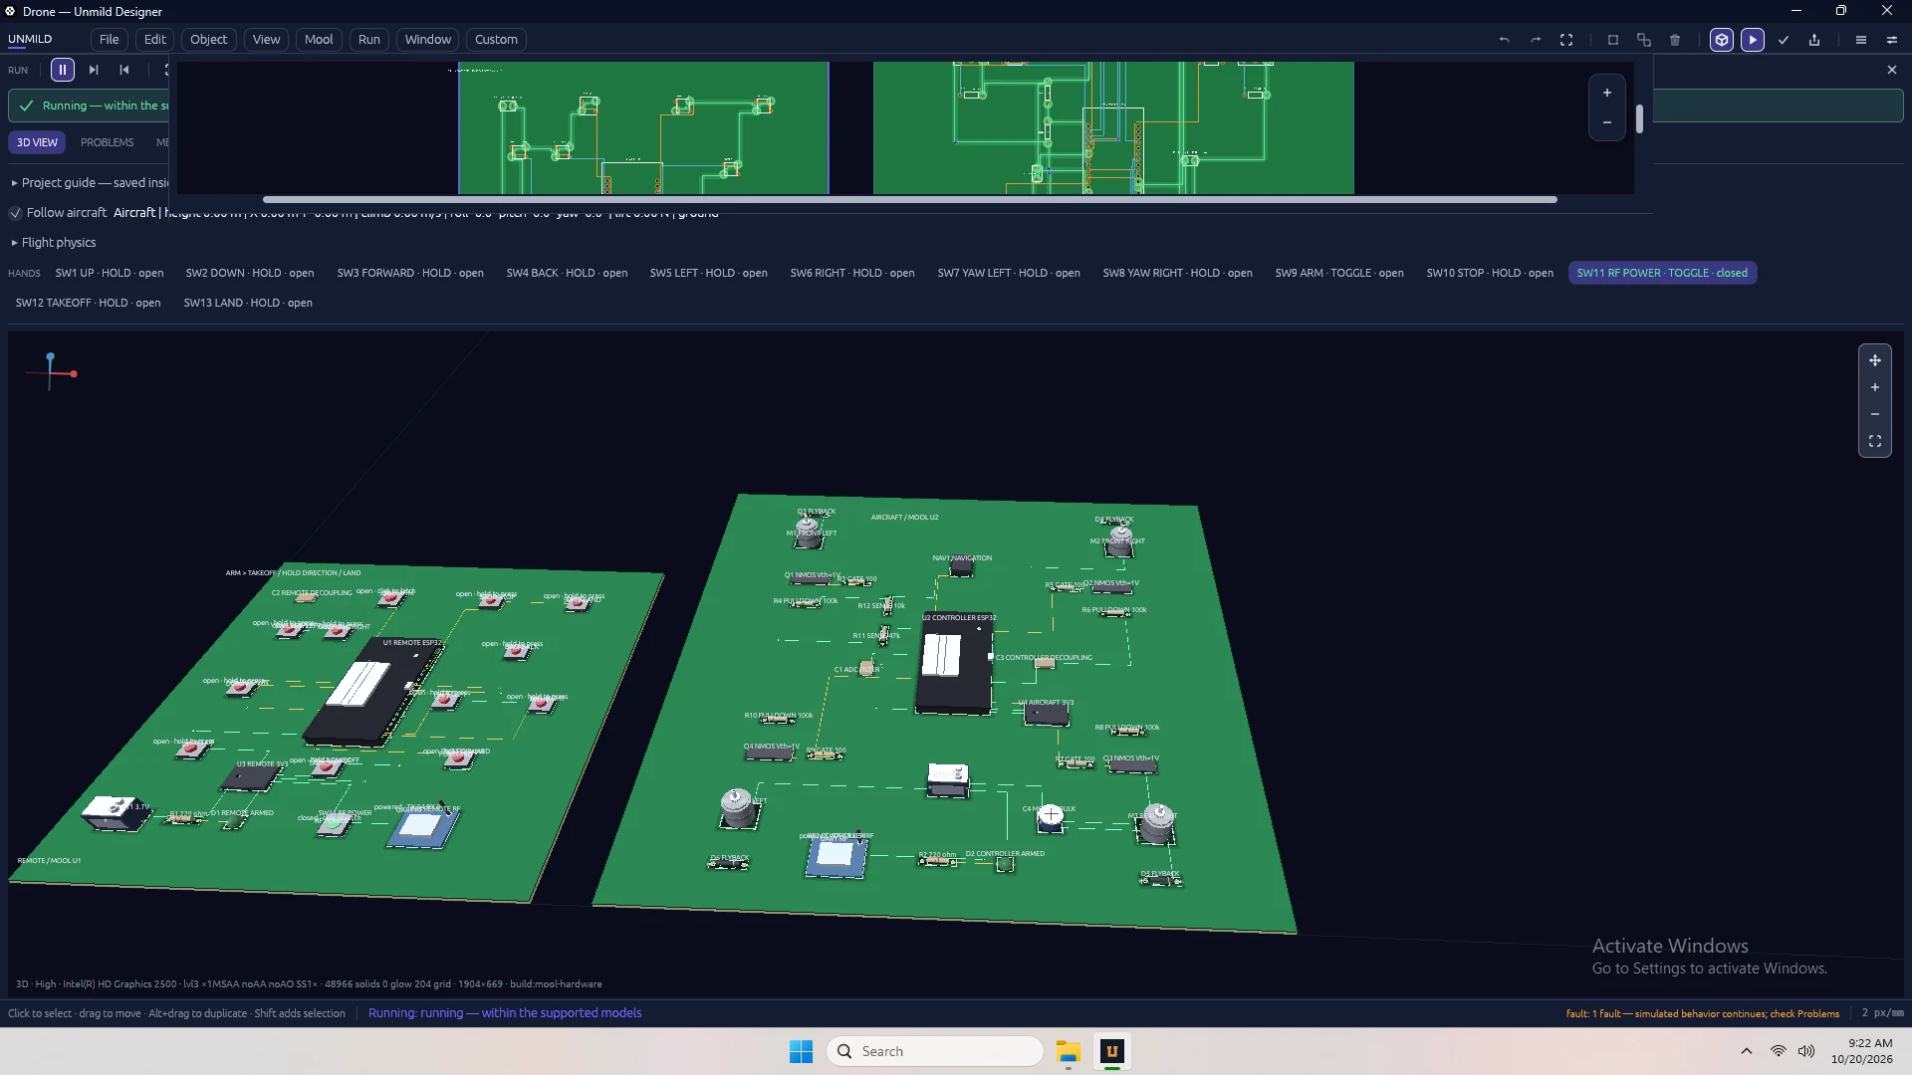Image resolution: width=1912 pixels, height=1075 pixels.
Task: Expand the Project guide section
Action: pyautogui.click(x=90, y=183)
